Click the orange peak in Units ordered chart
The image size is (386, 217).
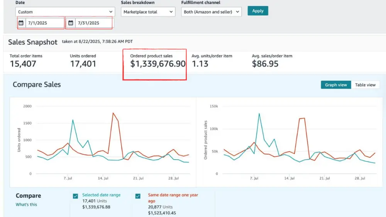point(113,113)
